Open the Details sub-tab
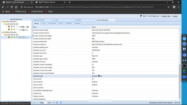Viewport: 187px width, 105px height. tap(36, 24)
